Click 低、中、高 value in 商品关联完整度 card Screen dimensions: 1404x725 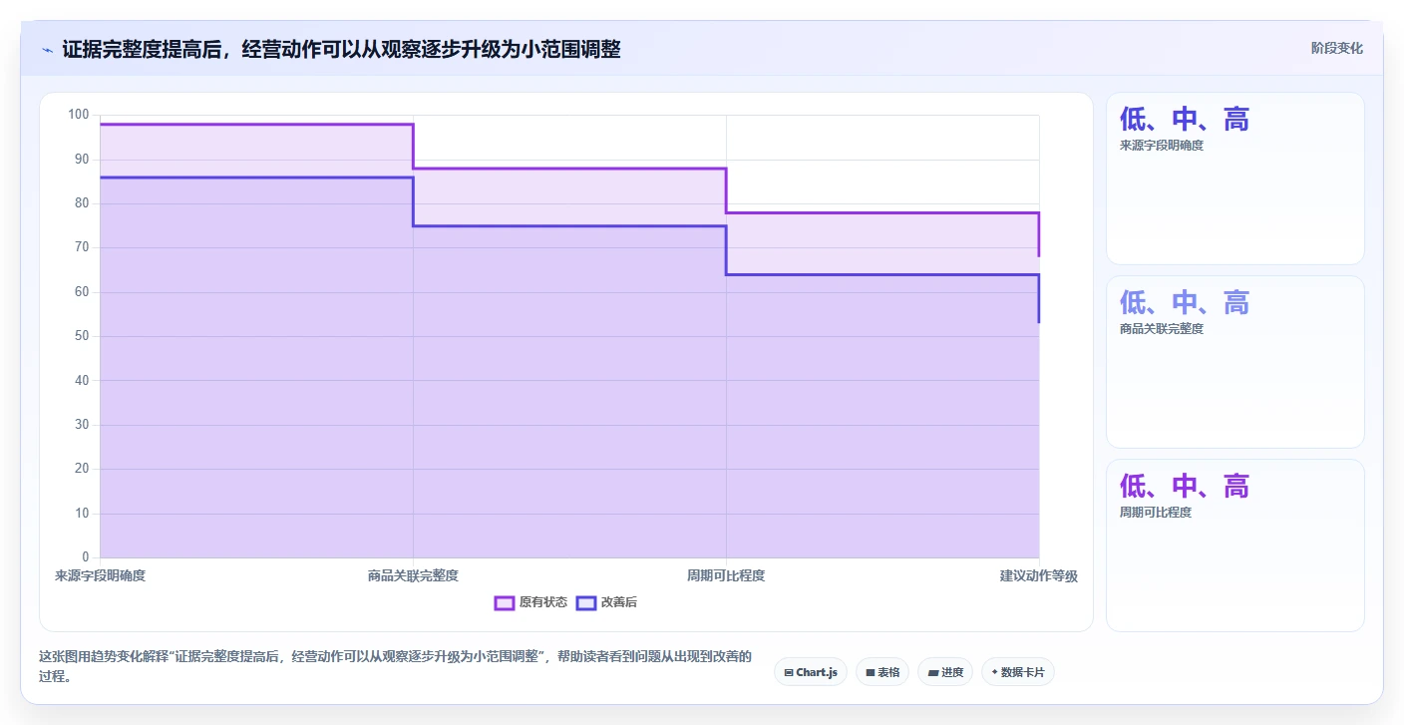pos(1185,303)
